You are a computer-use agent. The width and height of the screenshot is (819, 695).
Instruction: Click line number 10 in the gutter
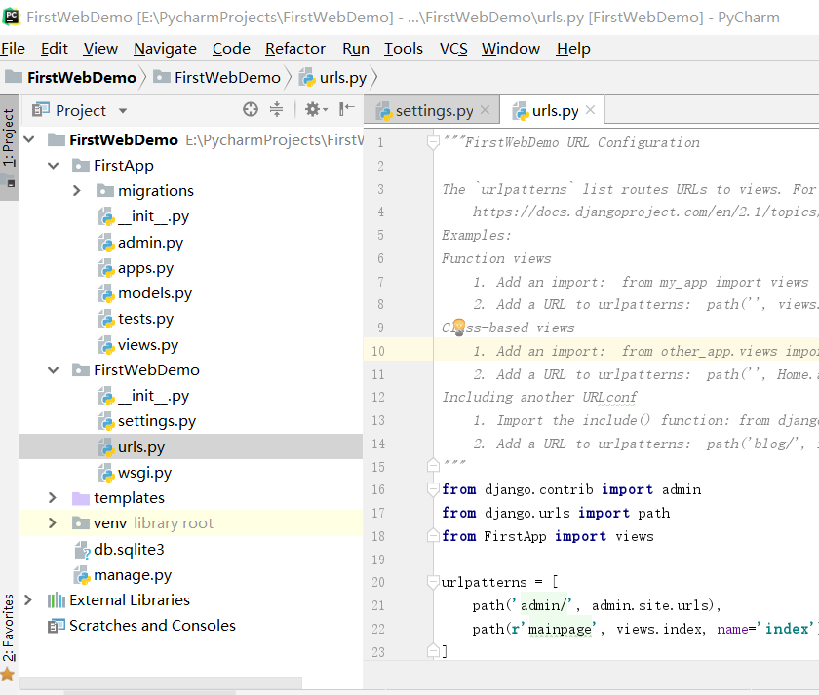pyautogui.click(x=378, y=351)
